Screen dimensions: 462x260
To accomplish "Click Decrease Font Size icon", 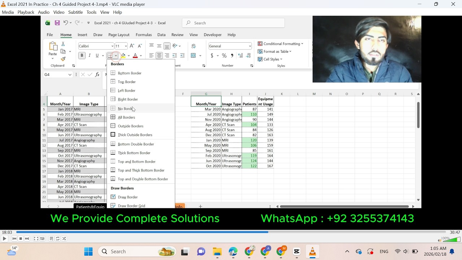I will [x=140, y=46].
